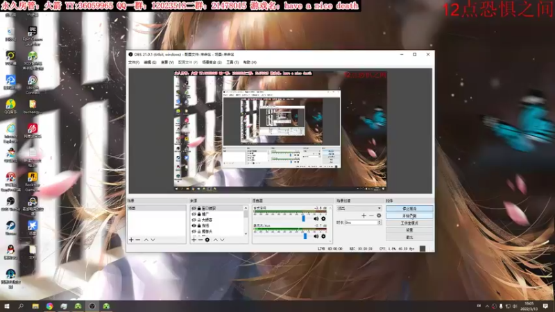Screen dimensions: 555x312
Task: Move the selected source down
Action: pos(222,240)
